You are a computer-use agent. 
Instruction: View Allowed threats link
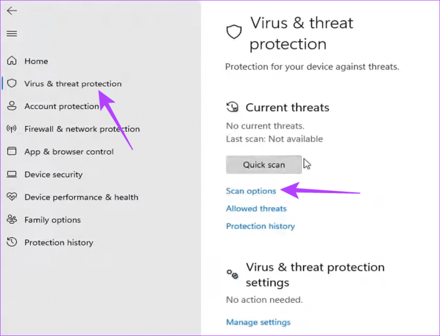pos(256,208)
